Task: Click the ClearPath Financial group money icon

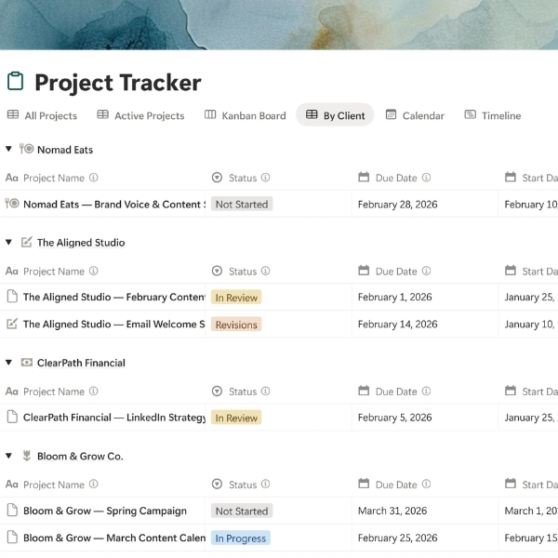Action: pos(26,363)
